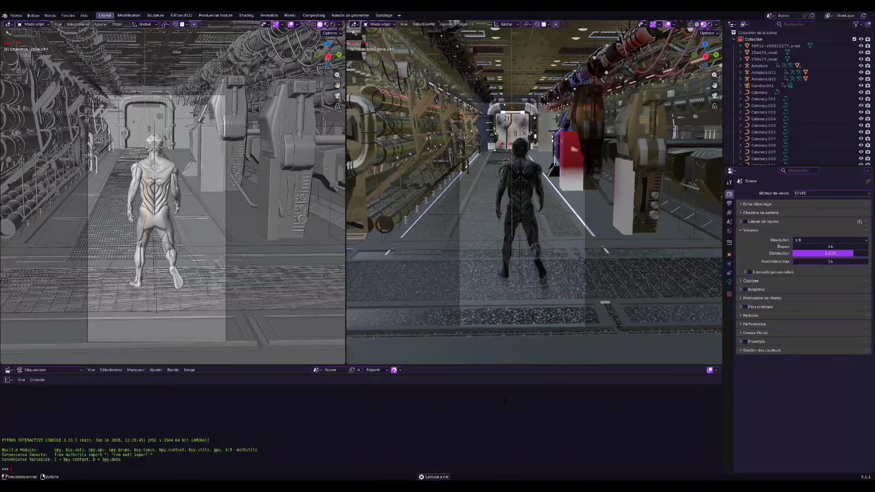Hide Catenary.005 with its eye icon
The width and height of the screenshot is (875, 492).
(861, 125)
